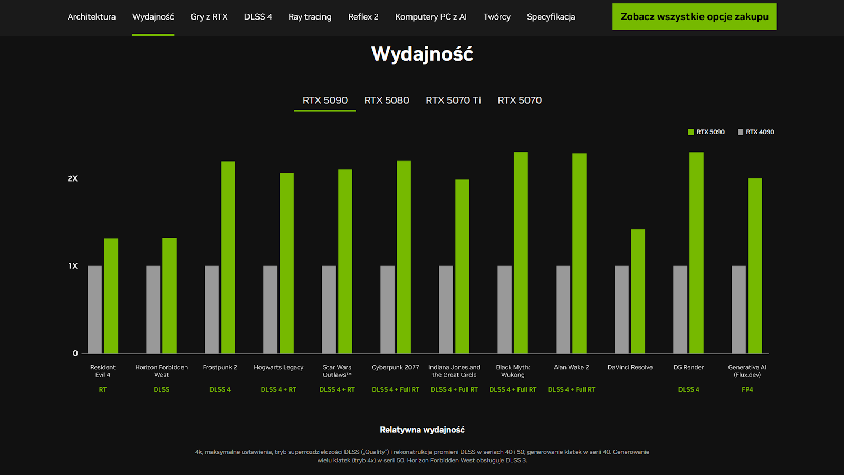The image size is (844, 475).
Task: Click the Cyberpunk 2077 label
Action: (396, 367)
